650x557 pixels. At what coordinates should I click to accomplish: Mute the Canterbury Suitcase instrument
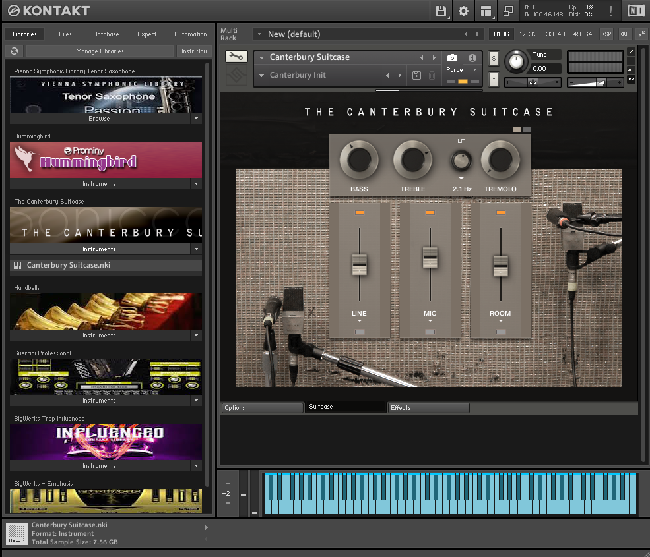pos(494,79)
